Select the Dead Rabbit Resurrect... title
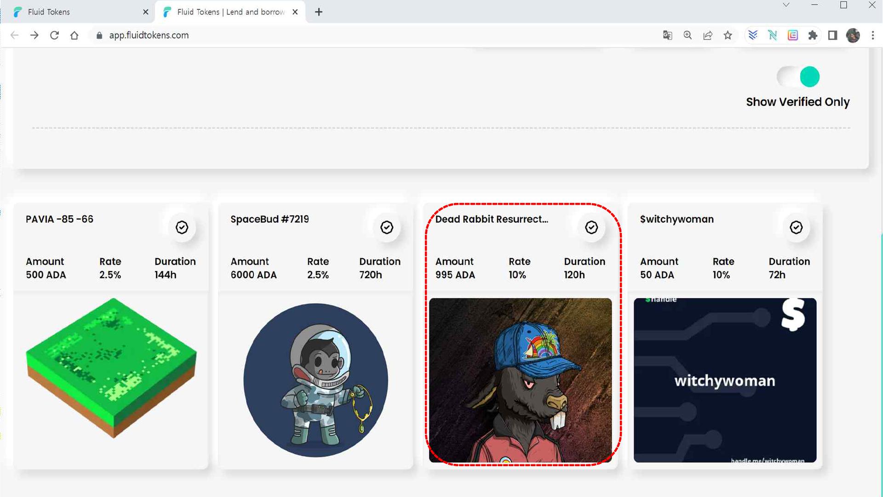The width and height of the screenshot is (883, 497). tap(492, 219)
